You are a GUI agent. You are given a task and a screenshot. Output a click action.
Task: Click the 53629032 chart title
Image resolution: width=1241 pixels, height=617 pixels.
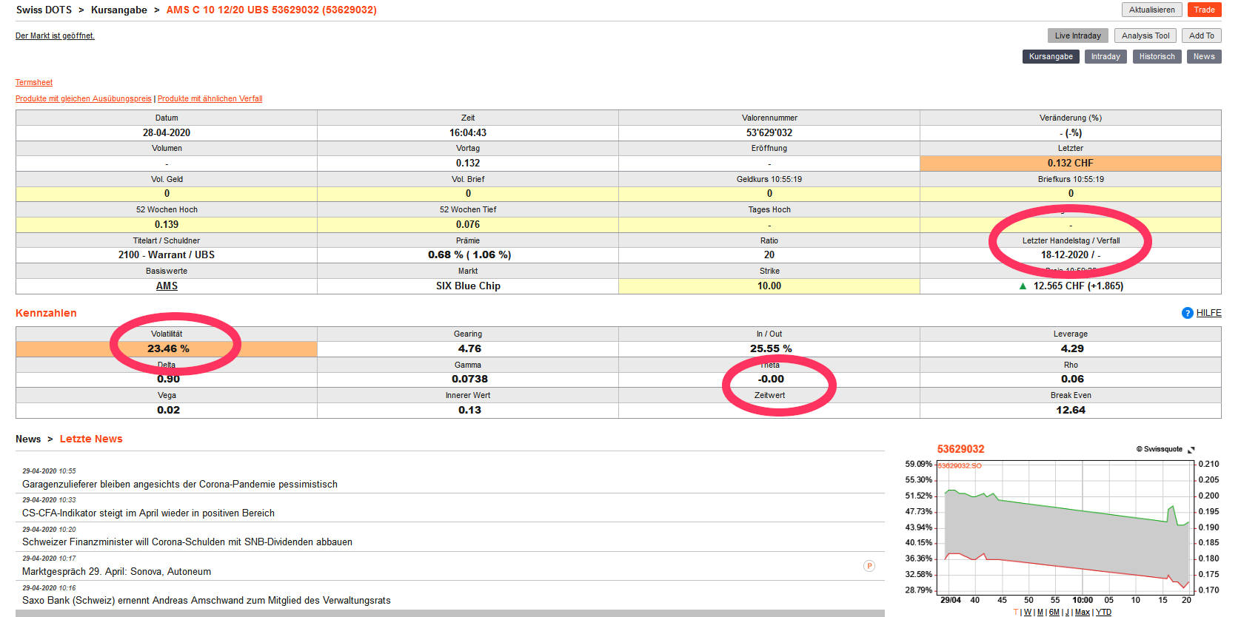pos(960,449)
